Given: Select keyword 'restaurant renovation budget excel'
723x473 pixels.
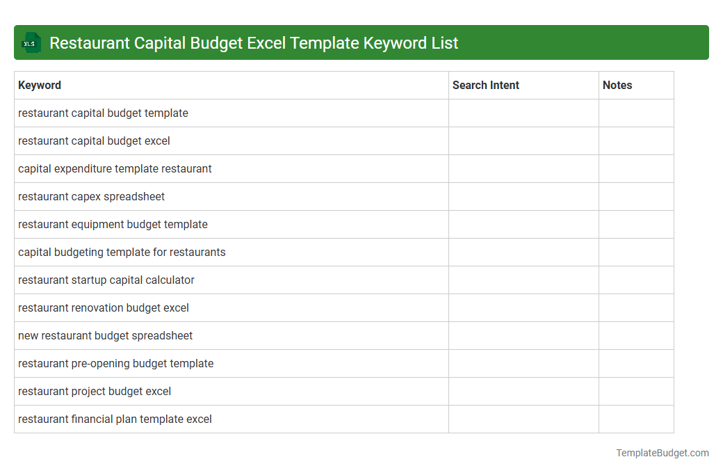Looking at the screenshot, I should click(x=103, y=307).
